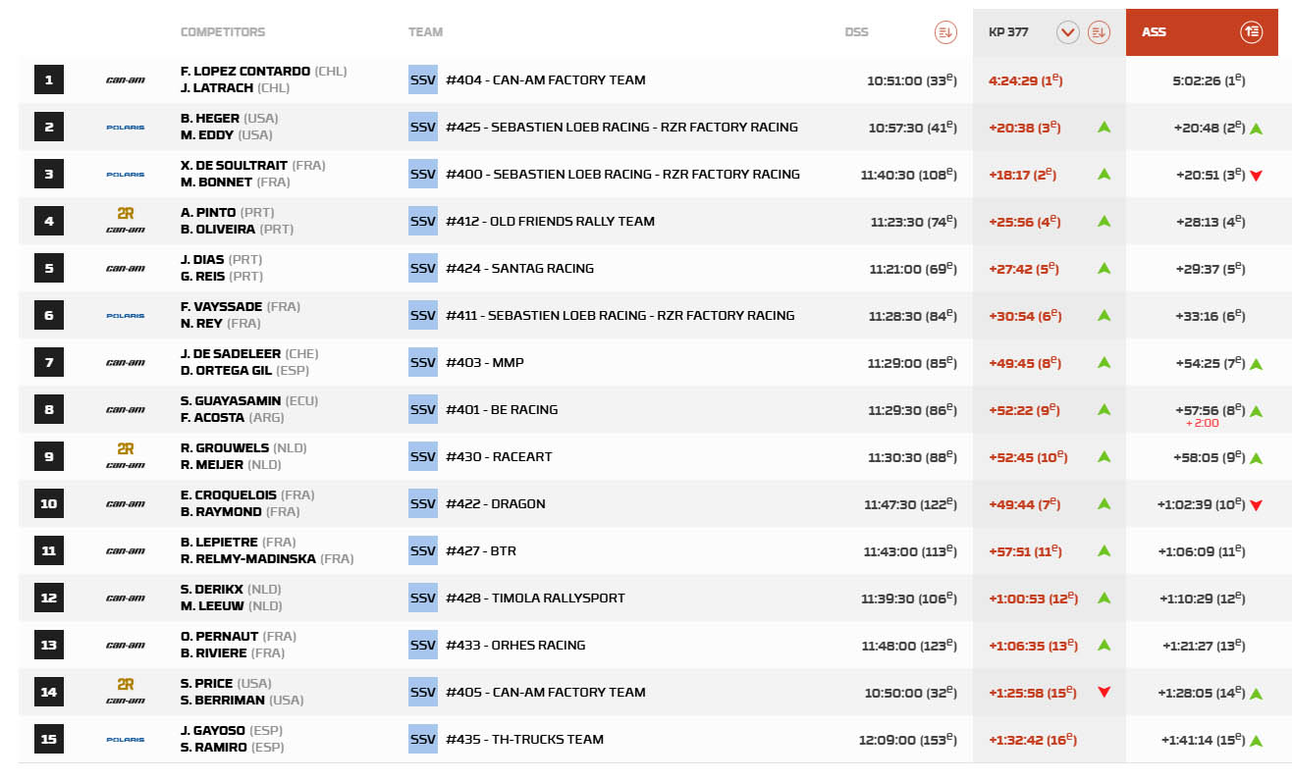This screenshot has width=1292, height=781.
Task: Click the COMPETITORS column header
Action: coord(223,32)
